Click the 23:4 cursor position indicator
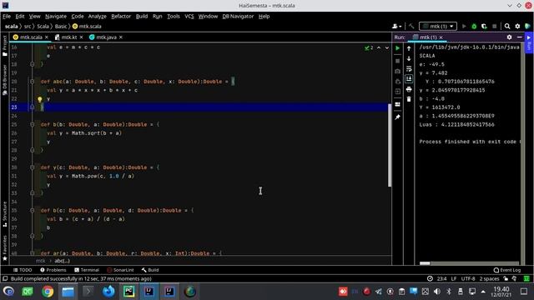This screenshot has height=300, width=534. 441,278
